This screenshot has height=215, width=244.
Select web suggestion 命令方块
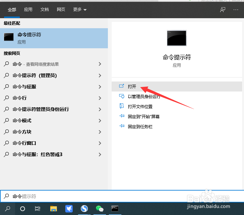pos(54,132)
